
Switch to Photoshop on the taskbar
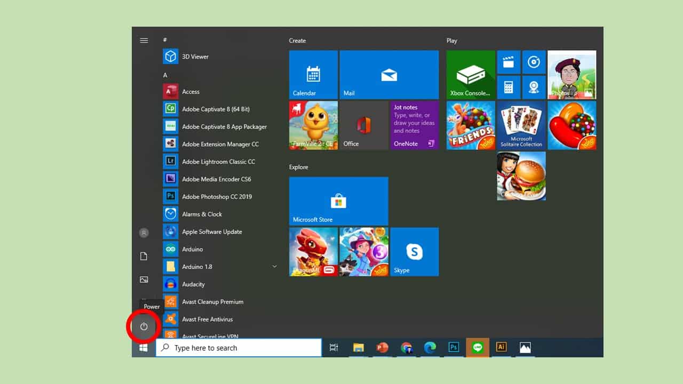(x=454, y=348)
